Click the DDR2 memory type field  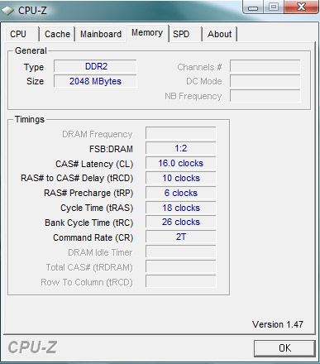[x=95, y=66]
